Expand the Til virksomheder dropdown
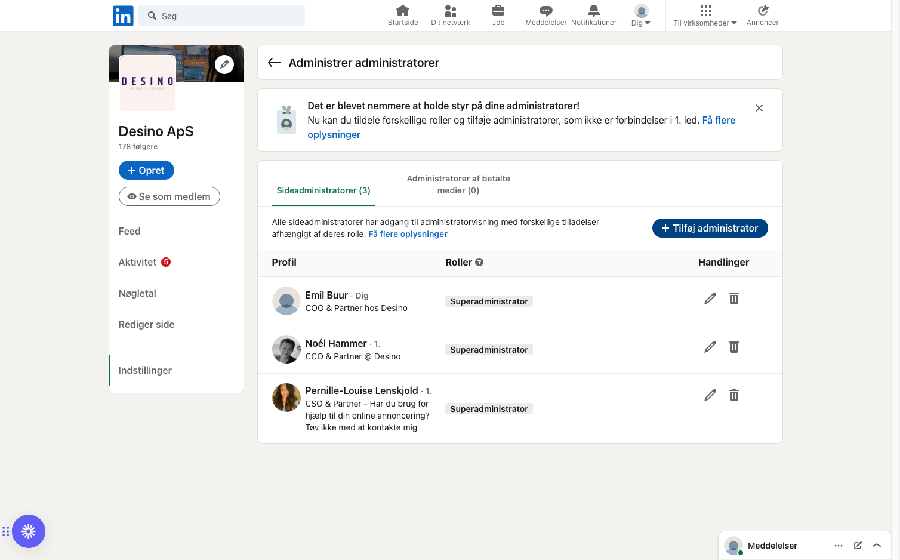The height and width of the screenshot is (560, 900). click(705, 16)
